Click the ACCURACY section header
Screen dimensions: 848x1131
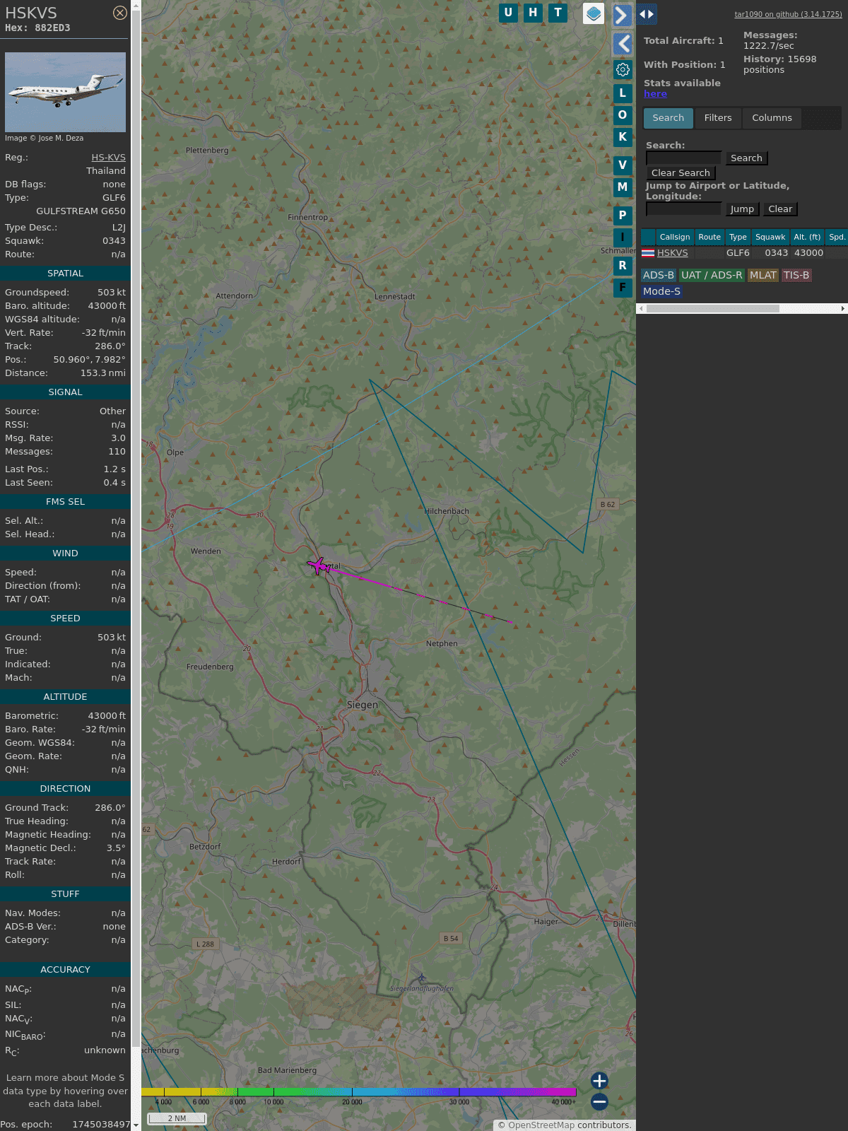coord(65,970)
